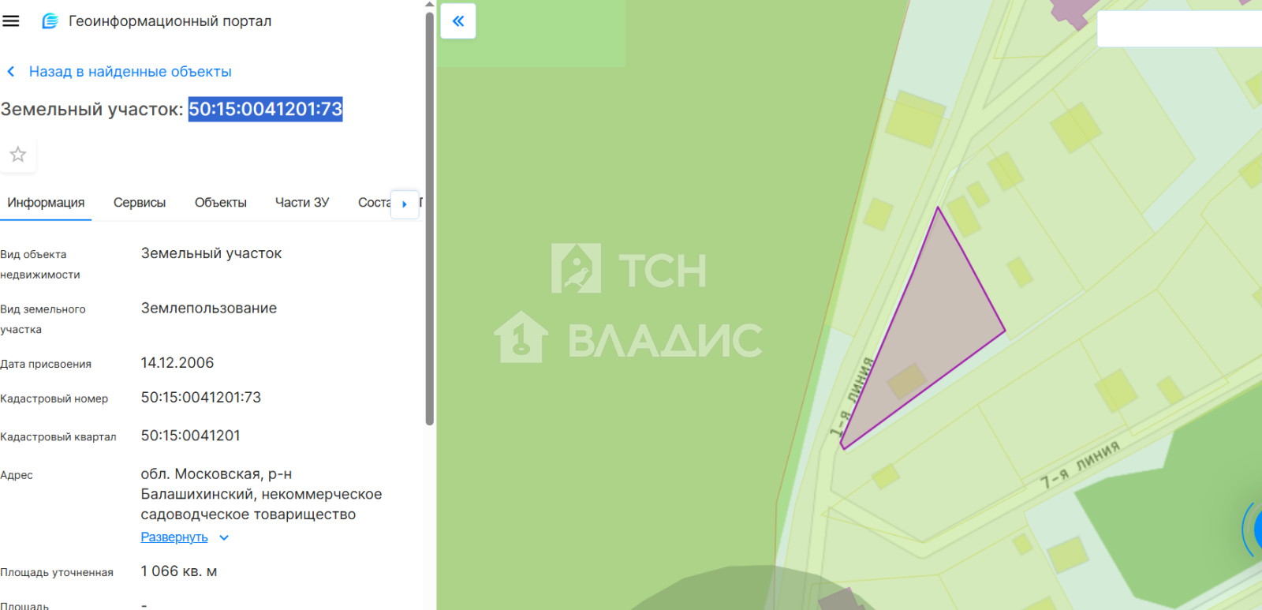The image size is (1262, 610).
Task: Open the partially visible Состав tab
Action: [374, 203]
